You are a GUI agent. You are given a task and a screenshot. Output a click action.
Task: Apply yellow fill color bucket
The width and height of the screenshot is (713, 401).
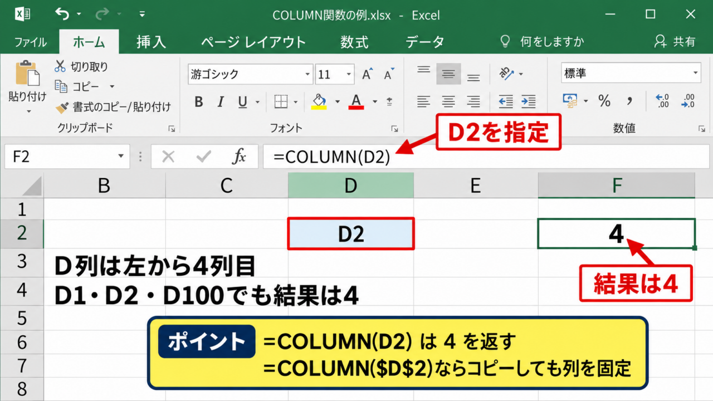319,101
